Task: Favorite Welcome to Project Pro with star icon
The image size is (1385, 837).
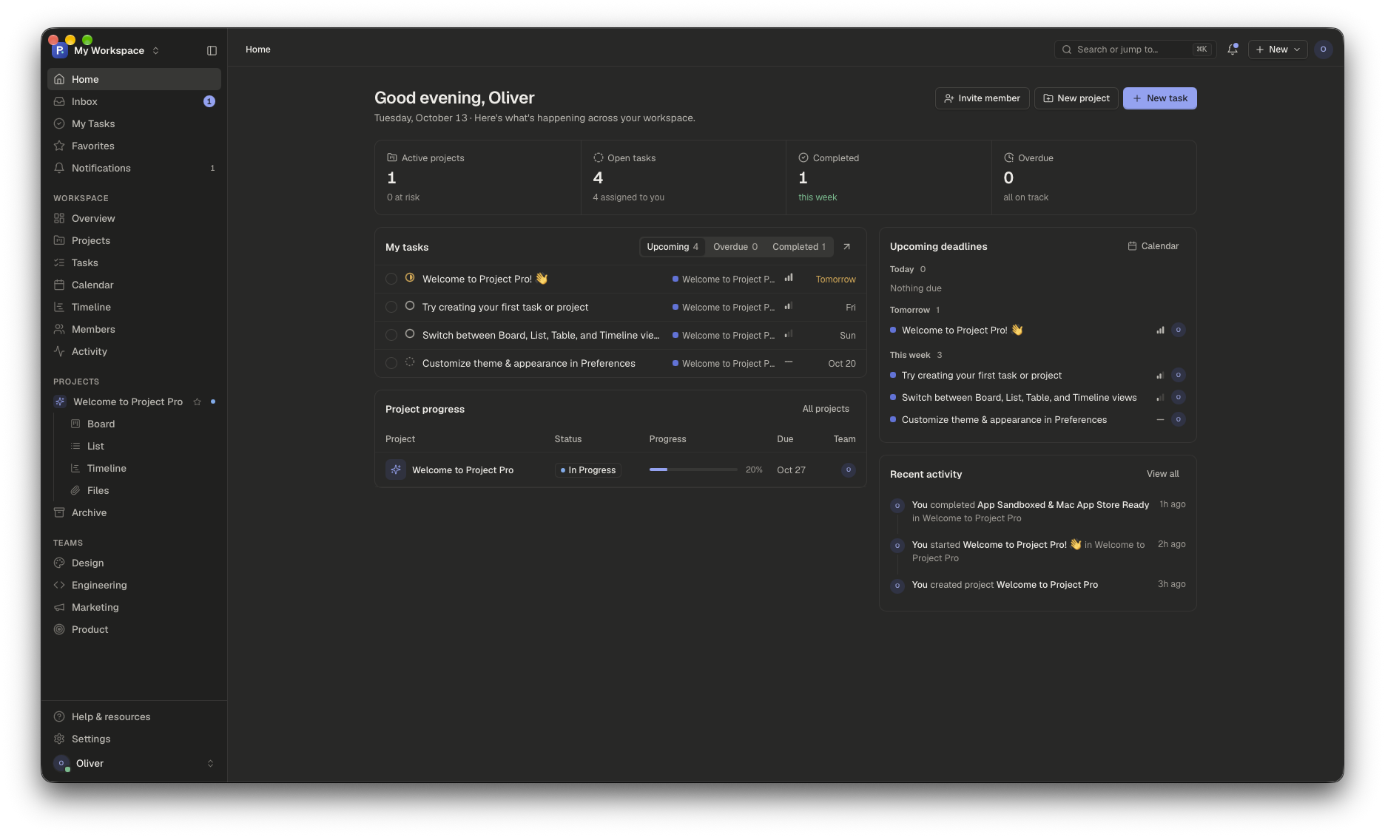Action: [x=197, y=401]
